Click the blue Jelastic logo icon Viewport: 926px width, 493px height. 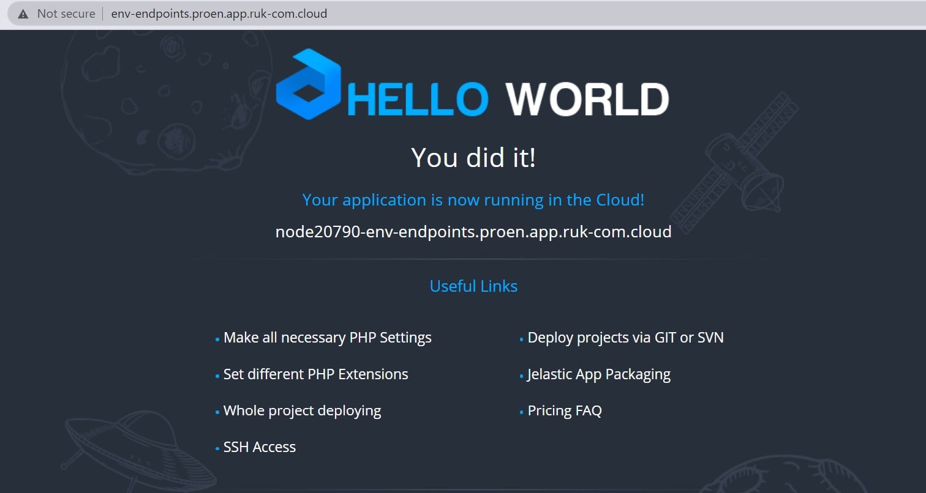[x=308, y=84]
